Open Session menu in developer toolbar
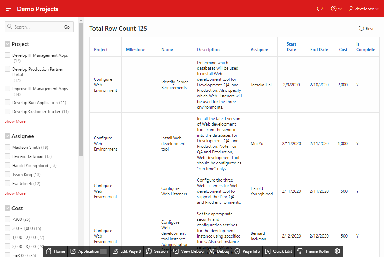 point(157,251)
